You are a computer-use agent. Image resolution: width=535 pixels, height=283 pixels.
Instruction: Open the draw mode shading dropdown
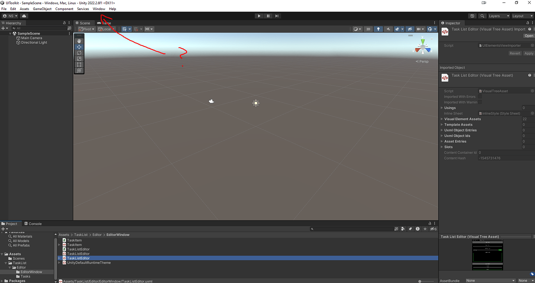coord(357,29)
